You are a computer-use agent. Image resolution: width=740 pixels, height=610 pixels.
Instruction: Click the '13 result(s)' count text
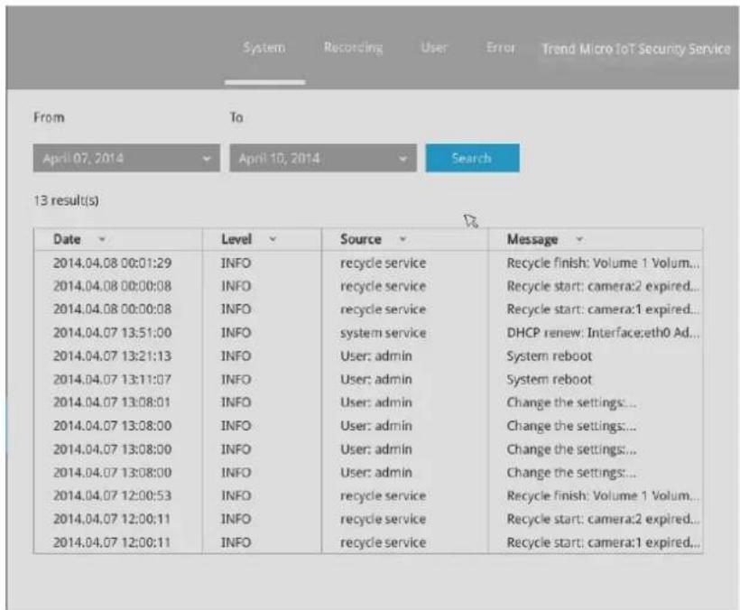coord(66,200)
